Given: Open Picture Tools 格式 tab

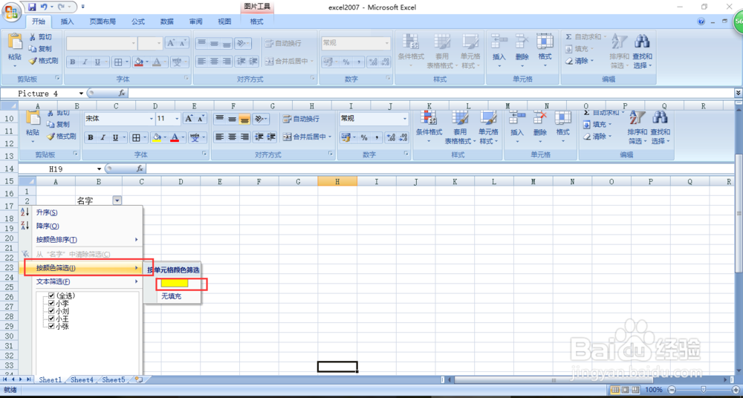Looking at the screenshot, I should (257, 22).
